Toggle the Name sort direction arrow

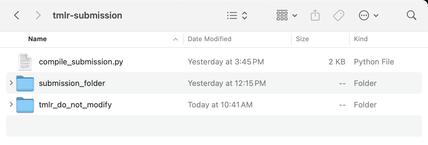(176, 39)
